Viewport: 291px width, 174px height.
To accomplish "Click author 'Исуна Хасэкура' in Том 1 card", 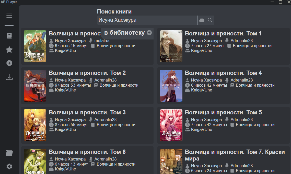I will [x=206, y=41].
